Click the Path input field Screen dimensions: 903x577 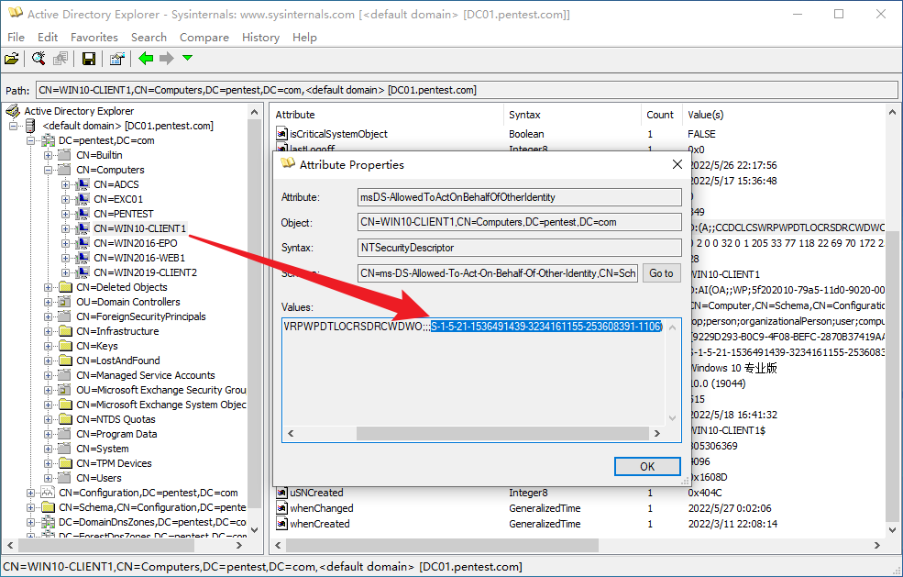[467, 90]
